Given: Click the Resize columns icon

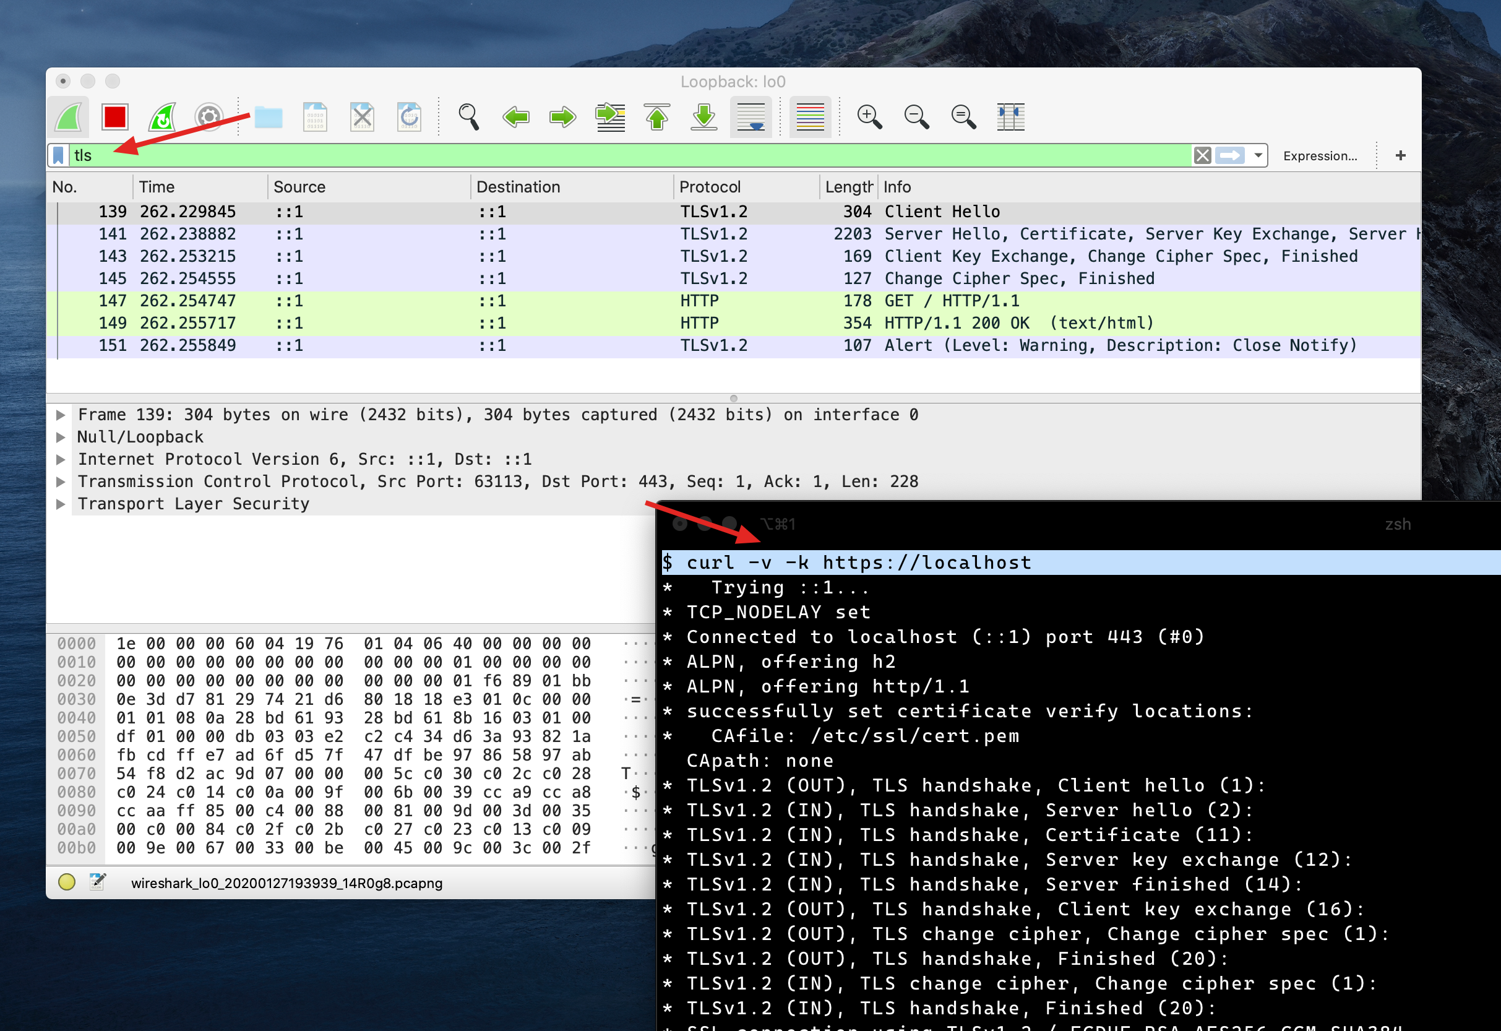Looking at the screenshot, I should (1010, 117).
